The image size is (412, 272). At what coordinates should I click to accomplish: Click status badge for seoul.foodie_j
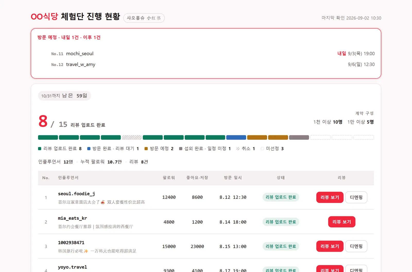click(x=281, y=197)
